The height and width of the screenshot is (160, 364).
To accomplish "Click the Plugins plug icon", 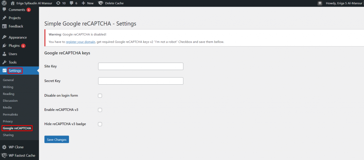I will 4,46.
